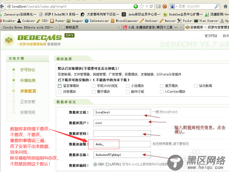The image size is (229, 172).
Task: Open the 官方网站 link
Action: tap(211, 36)
